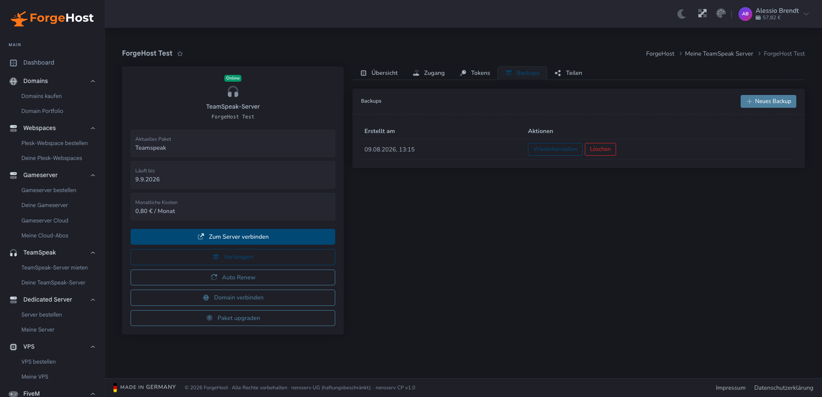Open Domains kaufen
This screenshot has width=822, height=397.
(x=42, y=96)
